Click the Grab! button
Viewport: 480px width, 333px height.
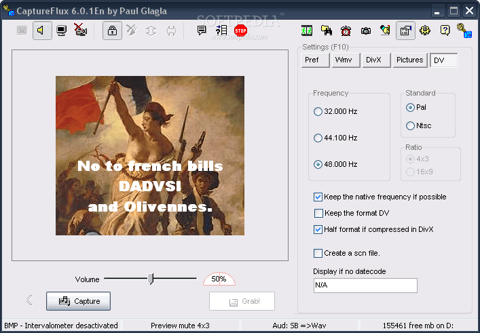[x=242, y=302]
